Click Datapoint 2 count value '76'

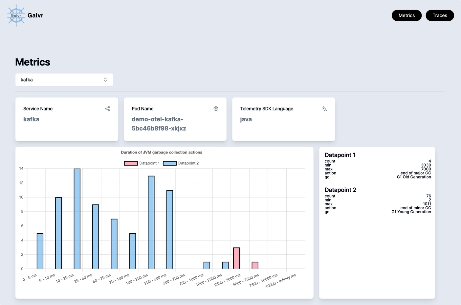pos(428,196)
